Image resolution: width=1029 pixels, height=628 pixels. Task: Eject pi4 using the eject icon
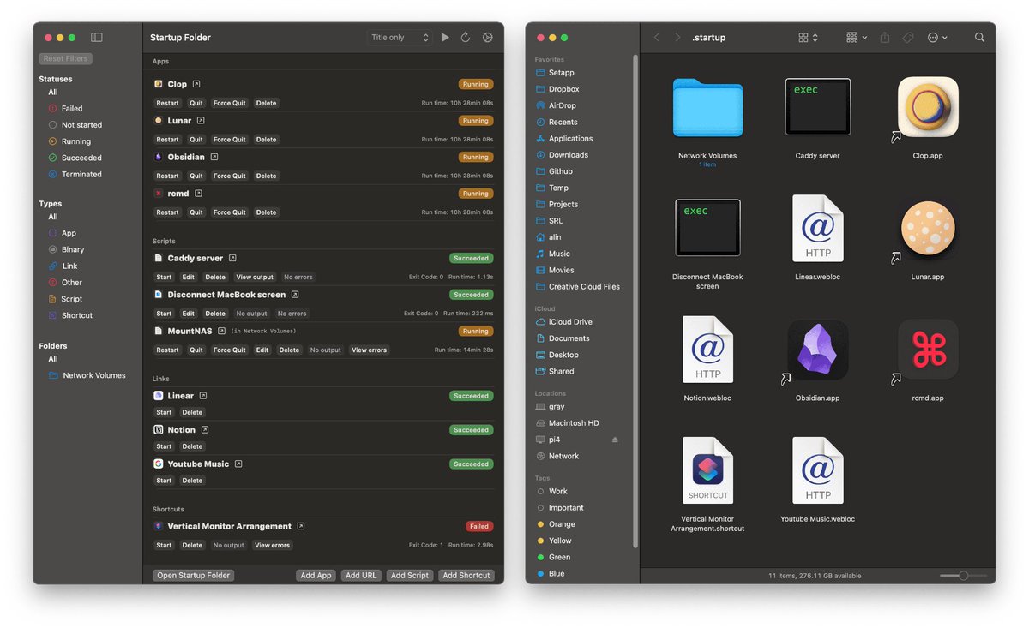point(614,440)
